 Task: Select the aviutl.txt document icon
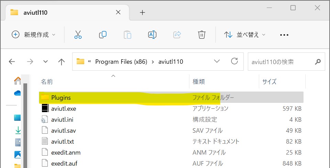click(x=45, y=141)
